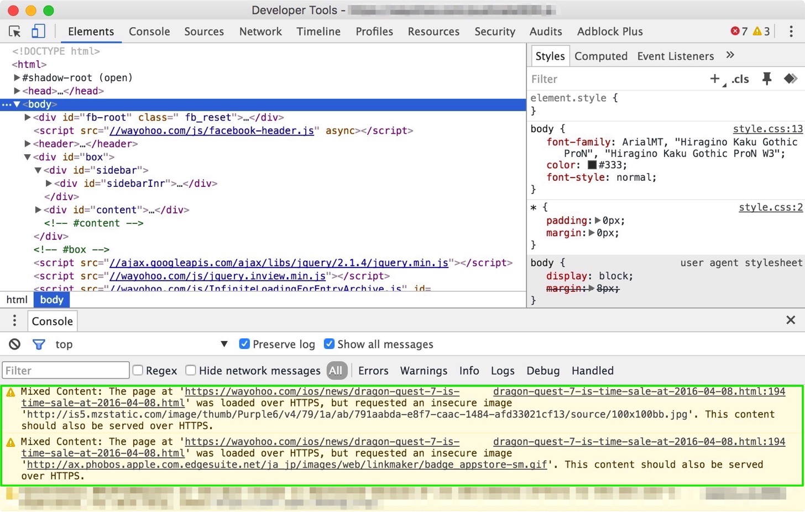
Task: Open style.css:13 source link
Action: click(x=767, y=129)
